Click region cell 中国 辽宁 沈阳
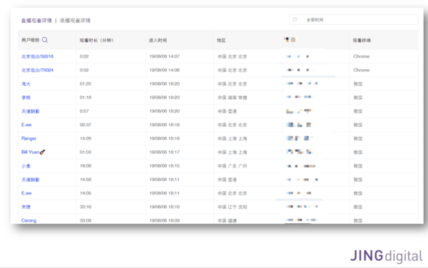Screen dimensions: 428x268 (x=233, y=207)
